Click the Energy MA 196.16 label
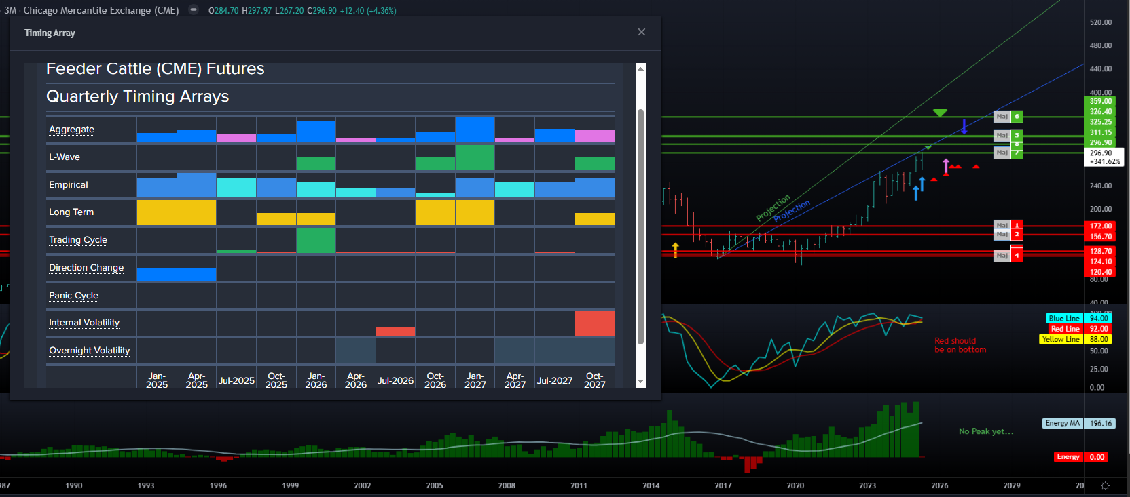1130x497 pixels. 1079,423
